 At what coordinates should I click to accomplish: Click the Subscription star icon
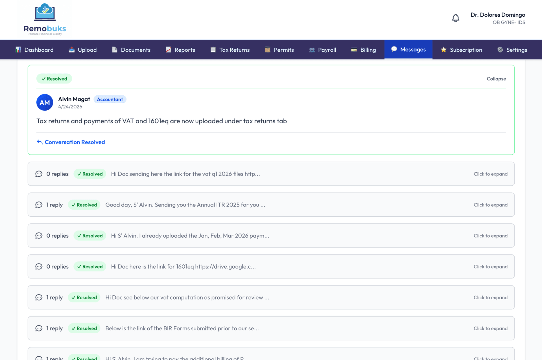pos(444,50)
